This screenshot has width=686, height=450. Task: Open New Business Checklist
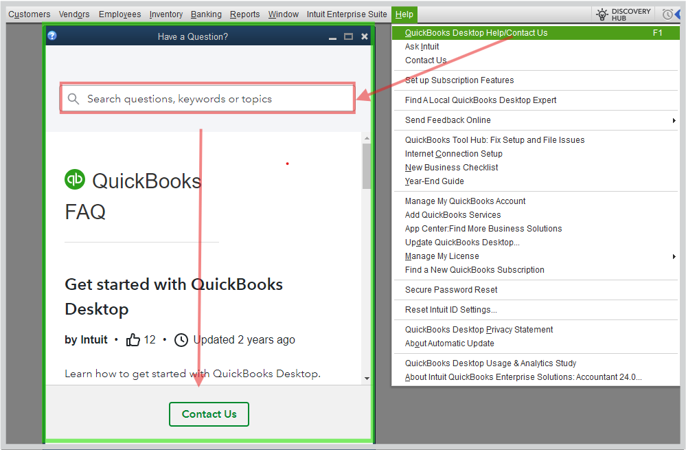536,168
